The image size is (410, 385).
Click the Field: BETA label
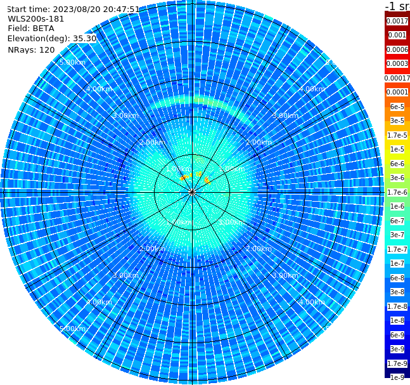(x=31, y=29)
